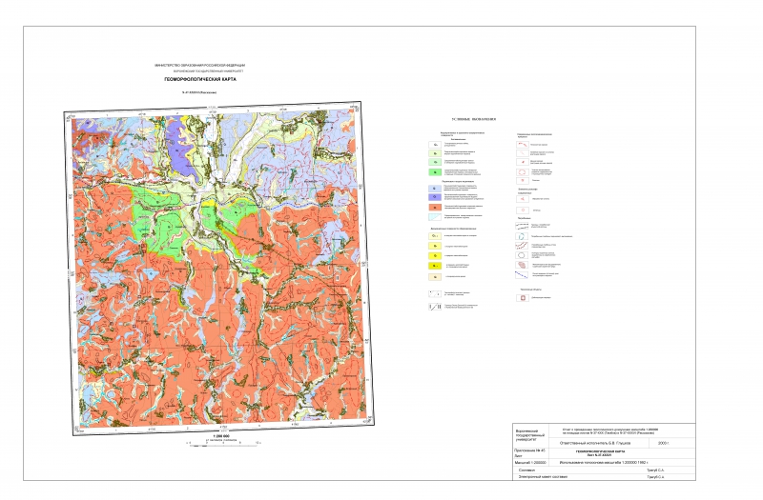Viewport: 763px width, 500px height.
Task: Click the map title 'ГЕОМОРФОЛОГИЧЕСКАЯ КАРТА' above the map
Action: pos(200,79)
